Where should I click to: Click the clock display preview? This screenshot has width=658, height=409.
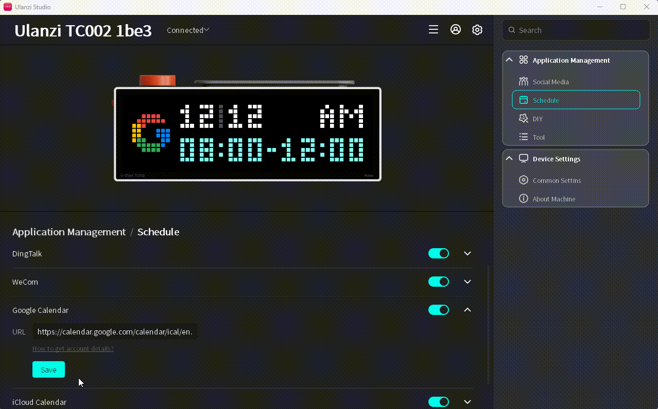(x=248, y=134)
